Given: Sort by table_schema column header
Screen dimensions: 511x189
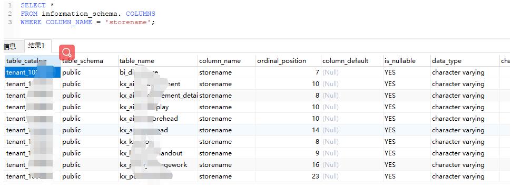Looking at the screenshot, I should 83,61.
